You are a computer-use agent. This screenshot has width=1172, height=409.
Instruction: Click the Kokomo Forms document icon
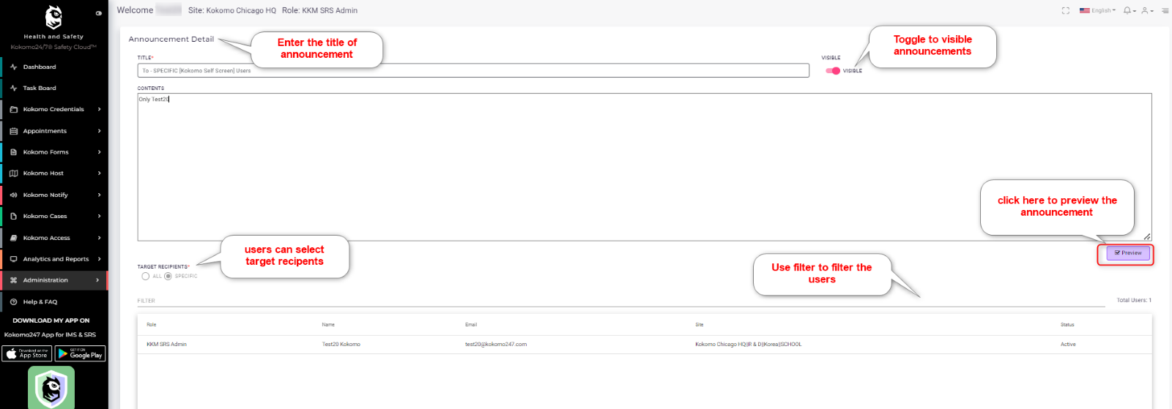[13, 152]
